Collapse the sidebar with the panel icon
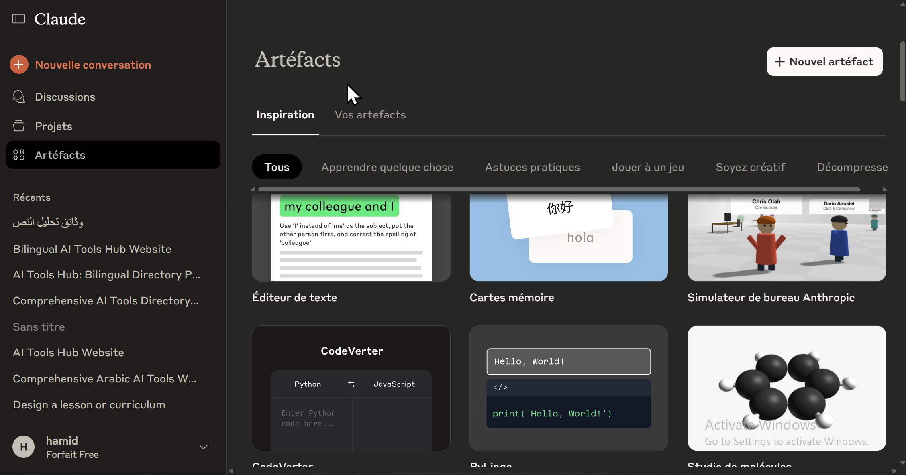 coord(18,19)
